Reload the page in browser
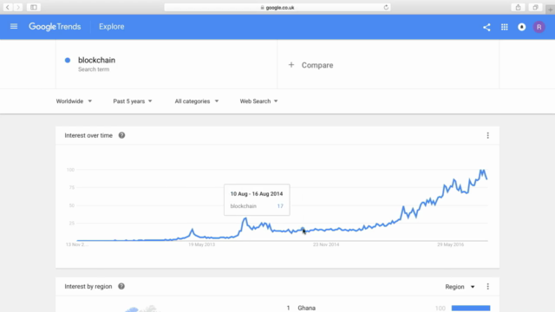This screenshot has height=312, width=555. [386, 8]
